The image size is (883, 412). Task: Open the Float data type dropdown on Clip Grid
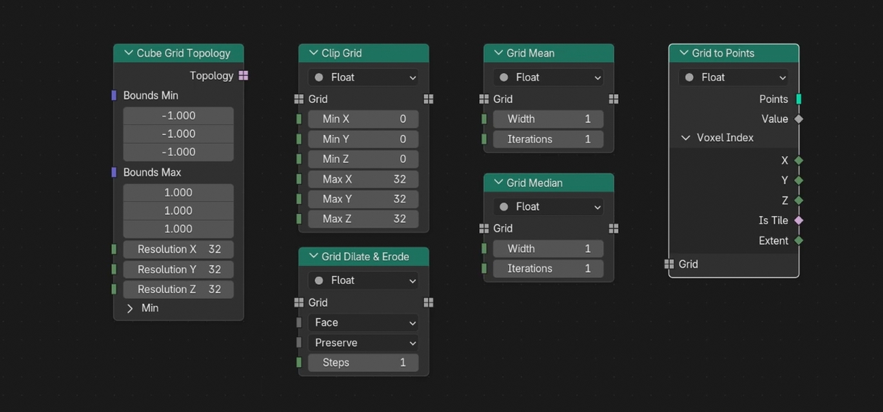click(364, 77)
